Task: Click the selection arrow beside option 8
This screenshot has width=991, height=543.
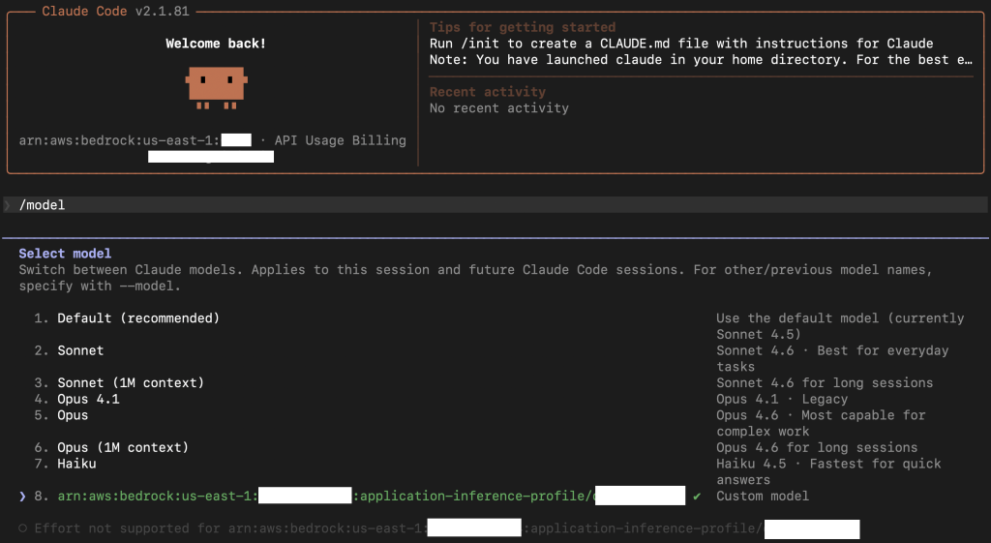Action: (x=22, y=496)
